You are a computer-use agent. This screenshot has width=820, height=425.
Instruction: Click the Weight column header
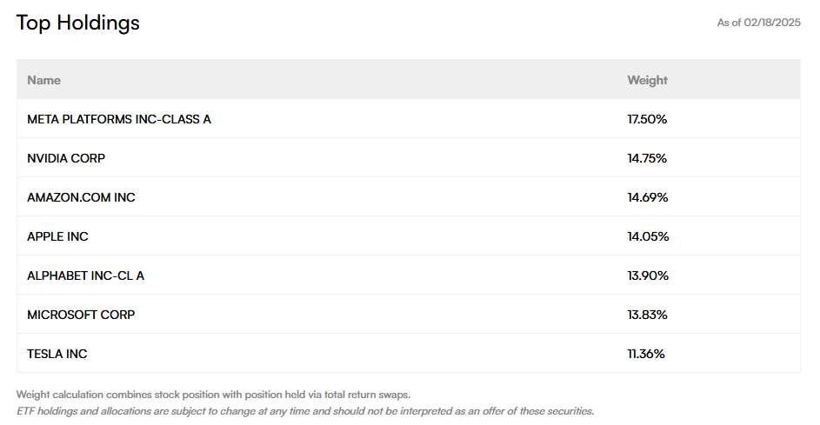point(647,80)
